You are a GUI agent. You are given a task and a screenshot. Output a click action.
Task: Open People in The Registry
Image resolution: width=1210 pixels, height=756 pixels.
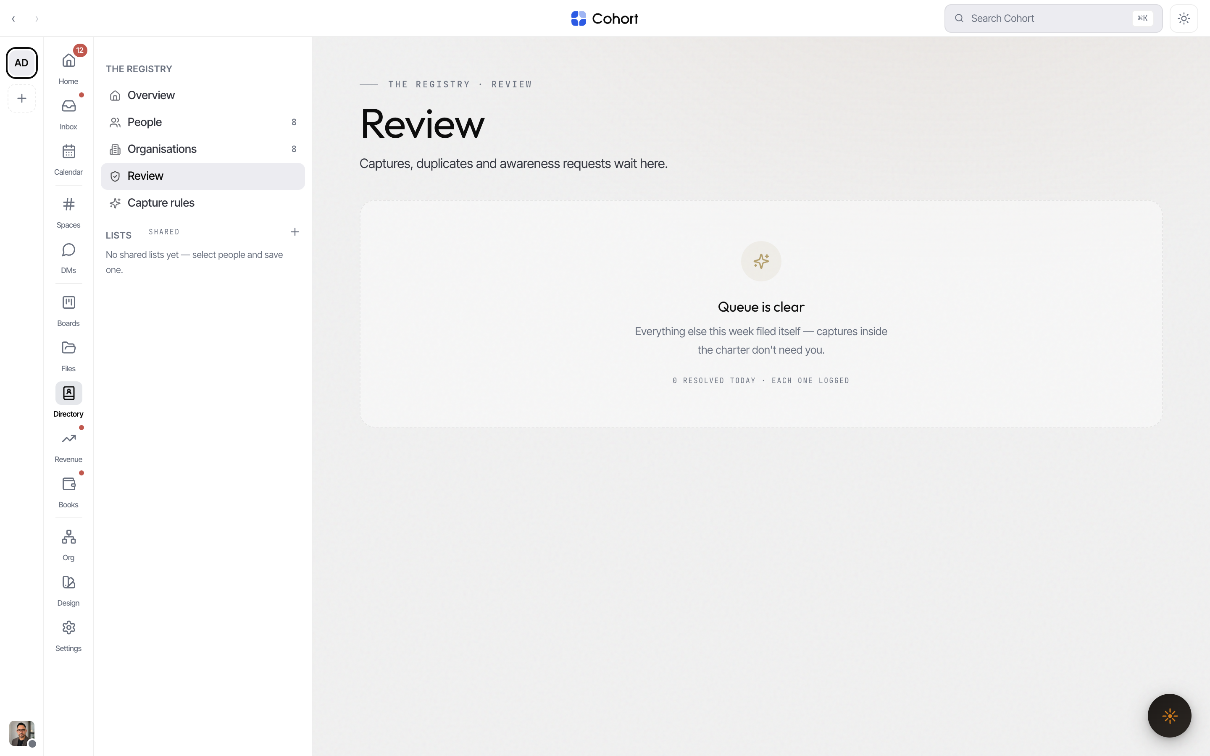(203, 123)
